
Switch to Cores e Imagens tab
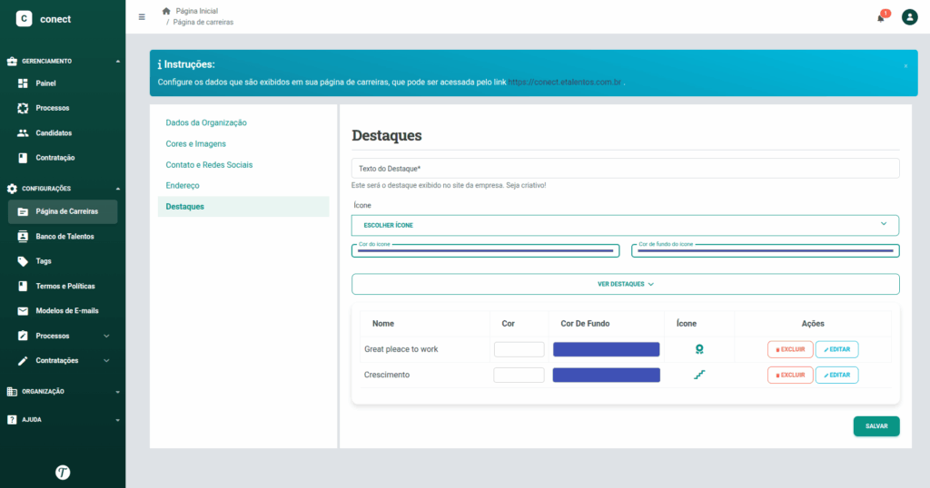tap(196, 144)
